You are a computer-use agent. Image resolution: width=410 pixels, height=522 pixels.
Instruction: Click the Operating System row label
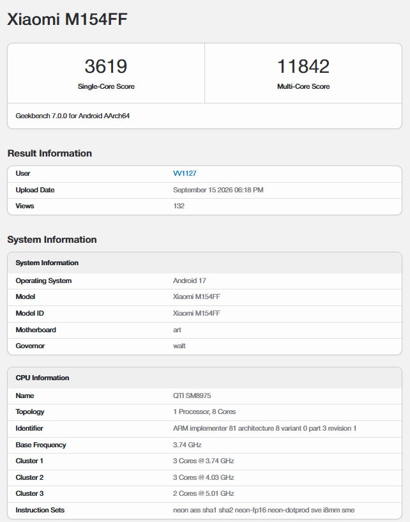coord(43,280)
